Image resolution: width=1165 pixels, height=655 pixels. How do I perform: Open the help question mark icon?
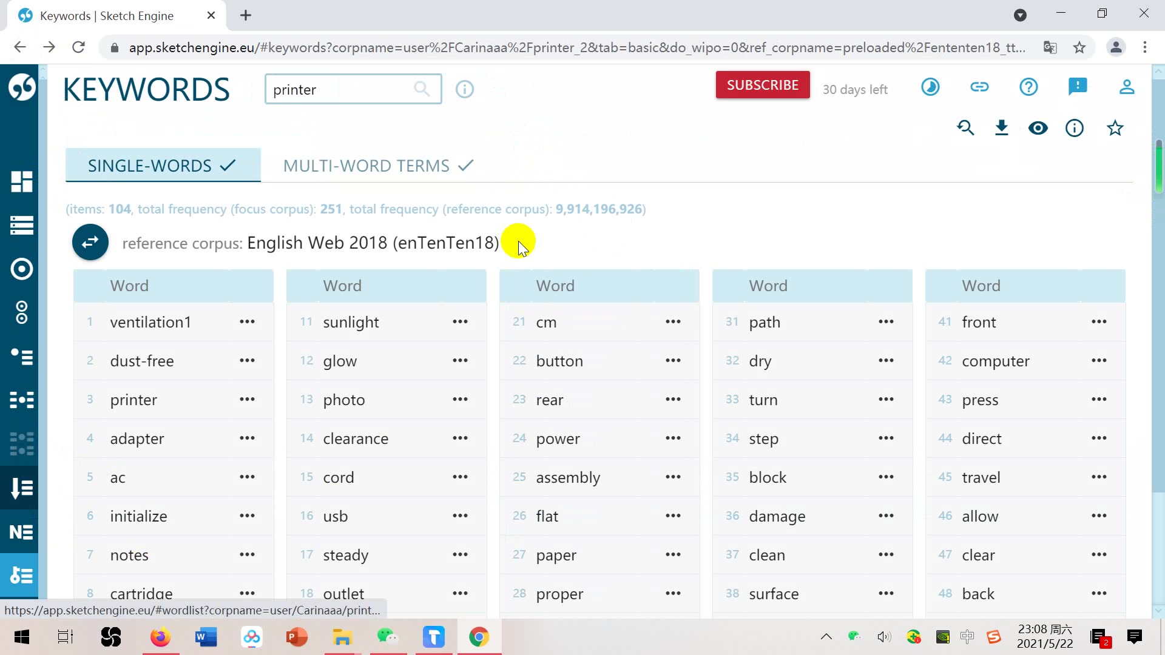pos(1028,87)
